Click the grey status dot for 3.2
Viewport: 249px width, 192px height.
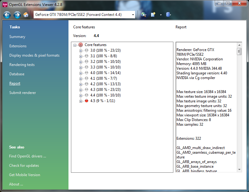pyautogui.click(x=87, y=62)
